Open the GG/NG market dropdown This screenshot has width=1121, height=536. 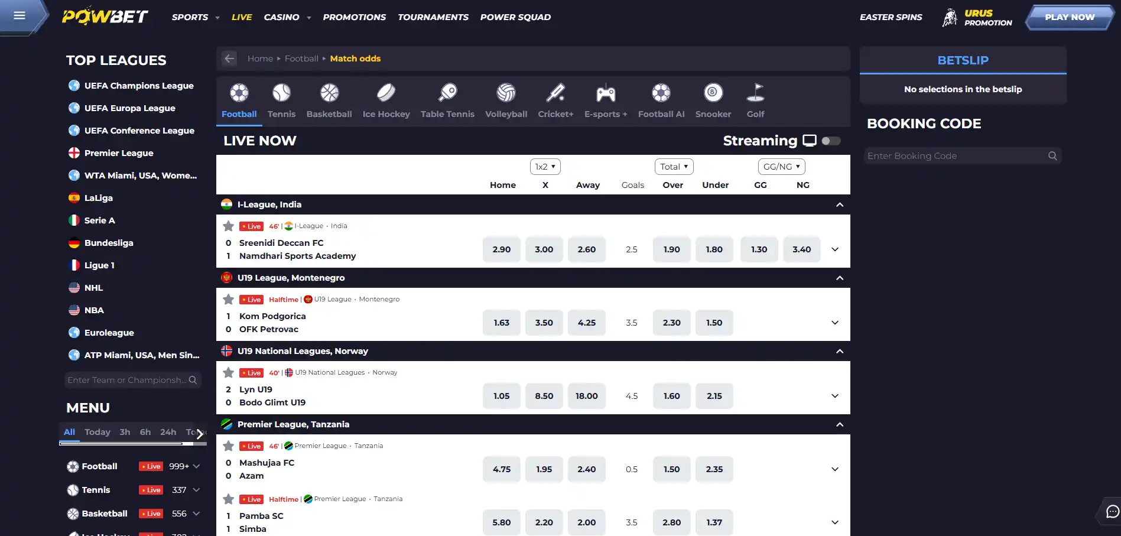coord(781,167)
